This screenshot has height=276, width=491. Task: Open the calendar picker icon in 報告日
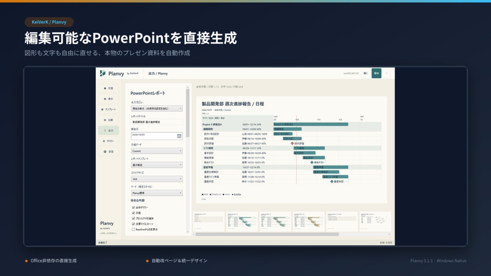click(179, 136)
